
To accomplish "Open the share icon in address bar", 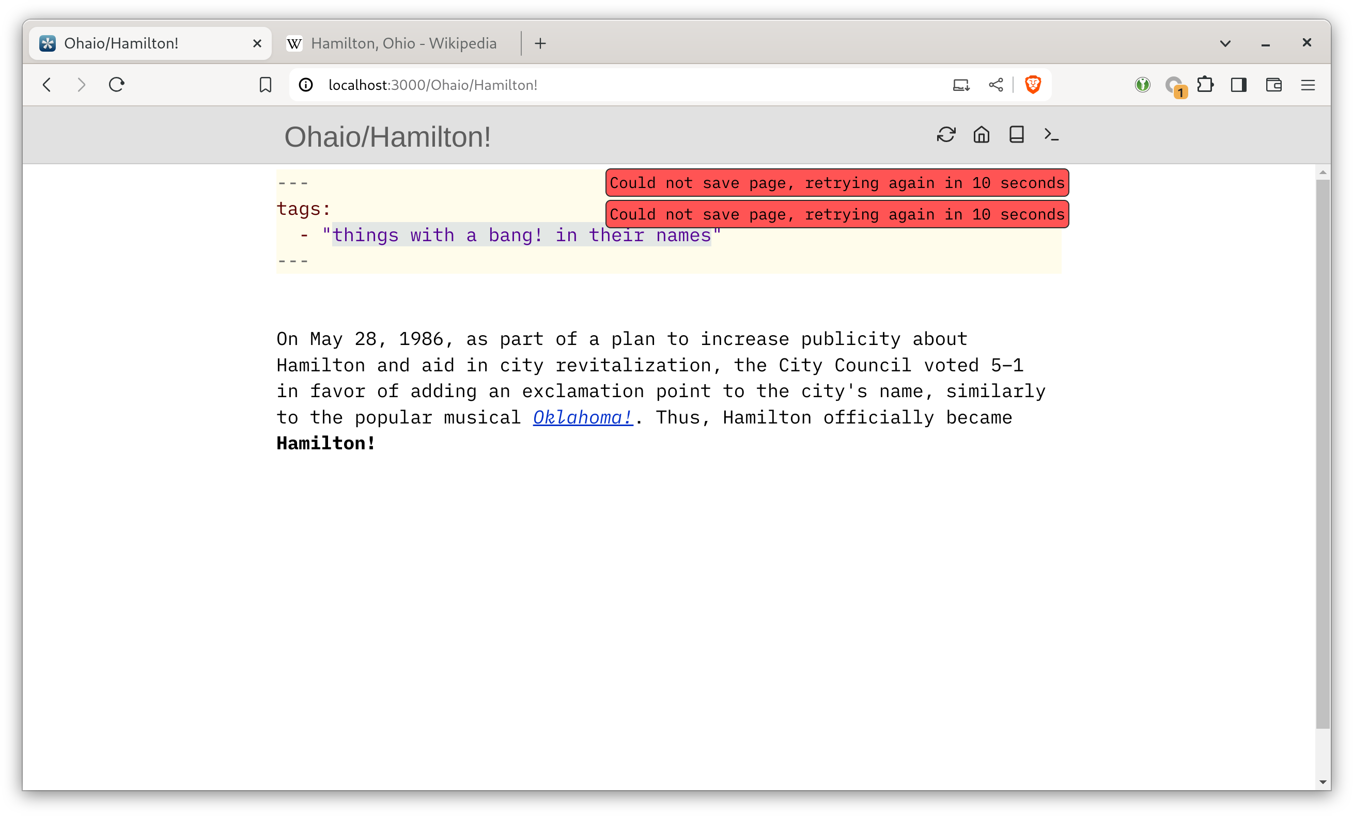I will (x=996, y=85).
